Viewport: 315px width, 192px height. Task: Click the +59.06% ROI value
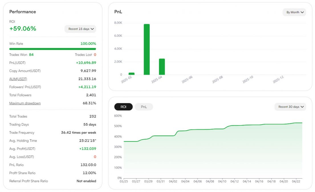(x=23, y=28)
